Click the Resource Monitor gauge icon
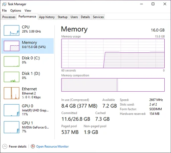Viewport: 171px width, 153px height. point(33,146)
